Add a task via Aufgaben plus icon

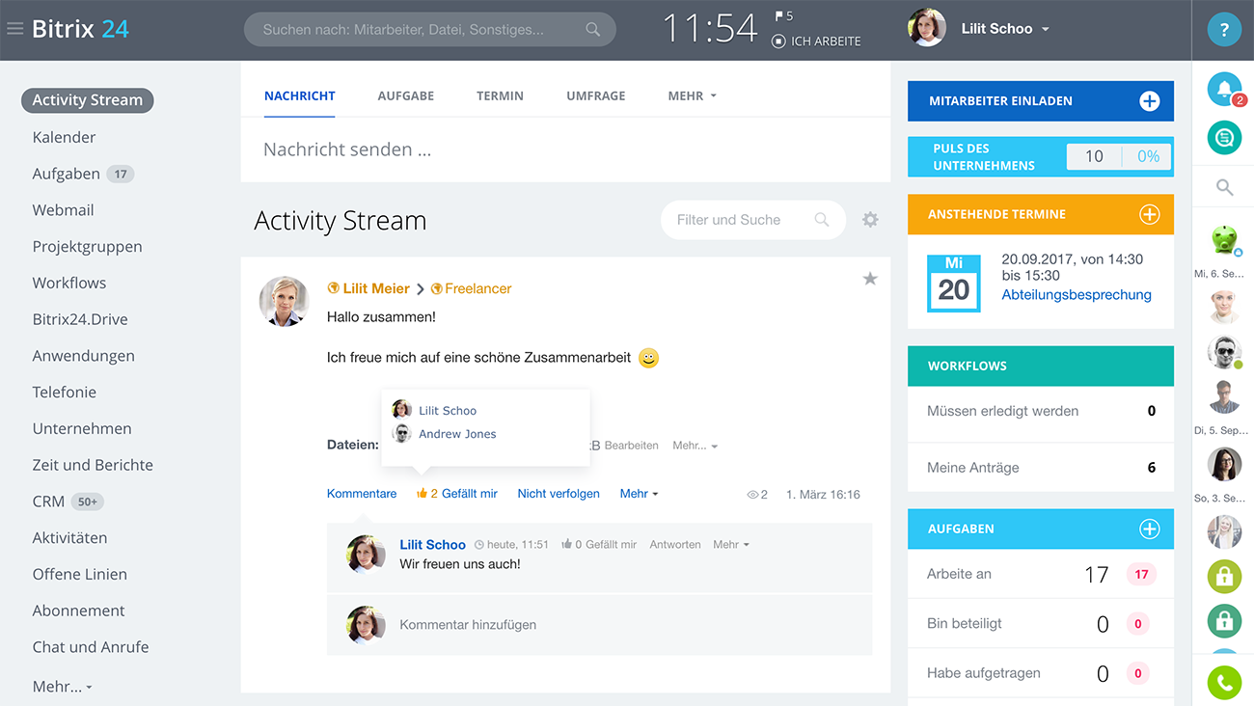point(1149,529)
